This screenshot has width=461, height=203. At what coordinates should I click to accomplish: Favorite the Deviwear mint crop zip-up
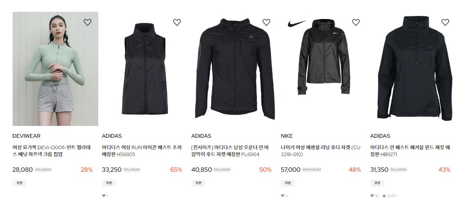coord(88,22)
